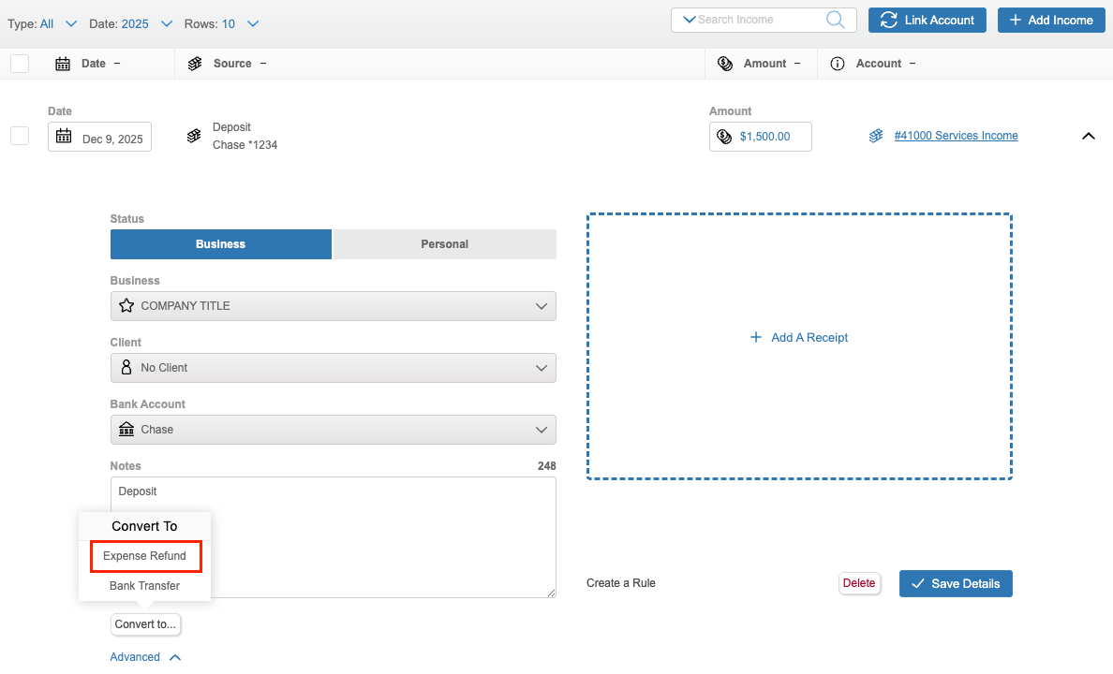Open the #41000 Services Income link
Screen dimensions: 1113x674
point(956,136)
